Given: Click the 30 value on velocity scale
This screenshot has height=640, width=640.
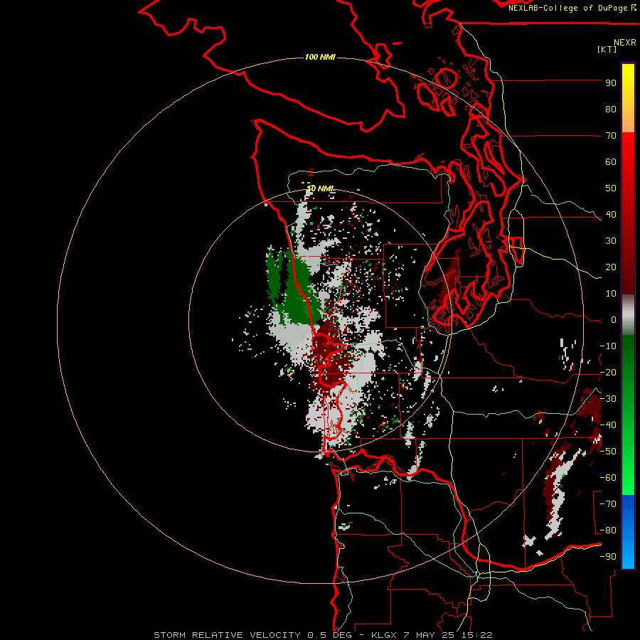Looking at the screenshot, I should click(x=611, y=241).
